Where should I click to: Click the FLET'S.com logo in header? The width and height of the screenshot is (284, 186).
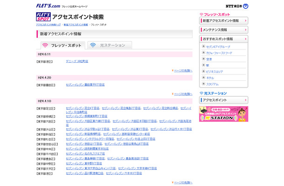tap(48, 6)
